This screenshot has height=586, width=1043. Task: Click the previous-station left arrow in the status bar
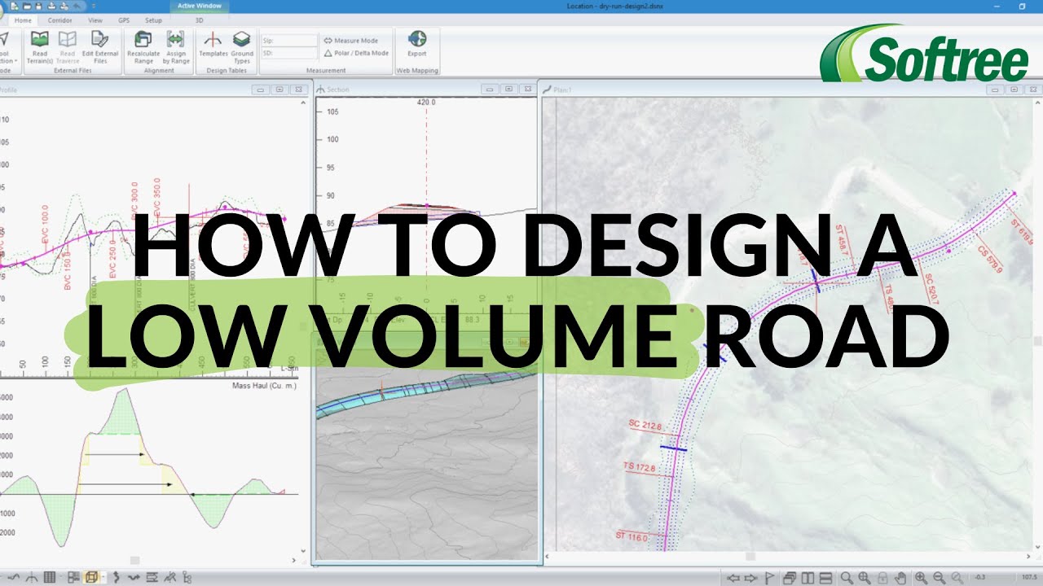(x=733, y=578)
